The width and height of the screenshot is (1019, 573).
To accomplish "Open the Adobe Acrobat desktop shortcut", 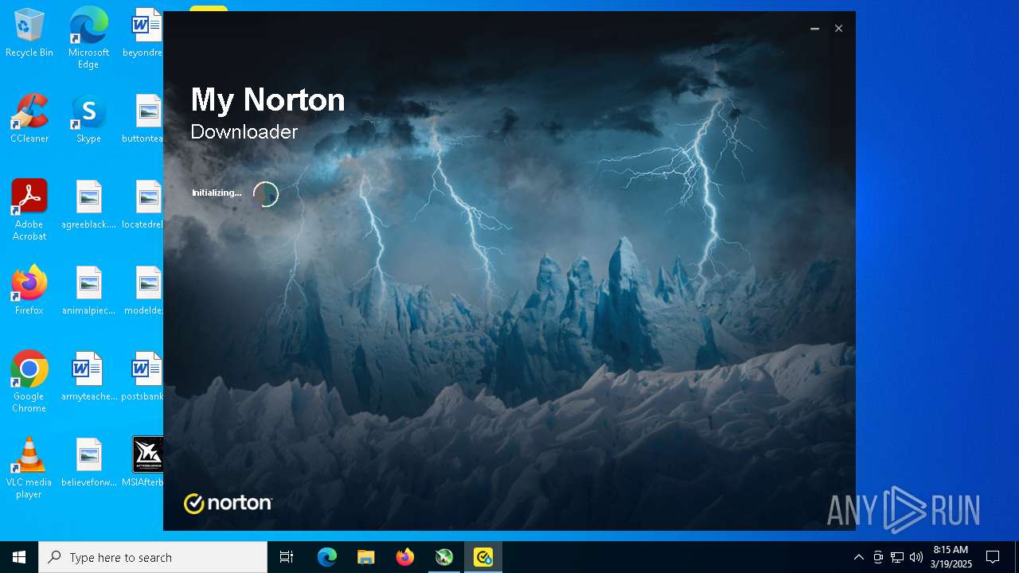I will coord(29,210).
